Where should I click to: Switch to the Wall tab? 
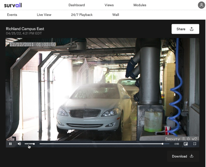coord(116,15)
